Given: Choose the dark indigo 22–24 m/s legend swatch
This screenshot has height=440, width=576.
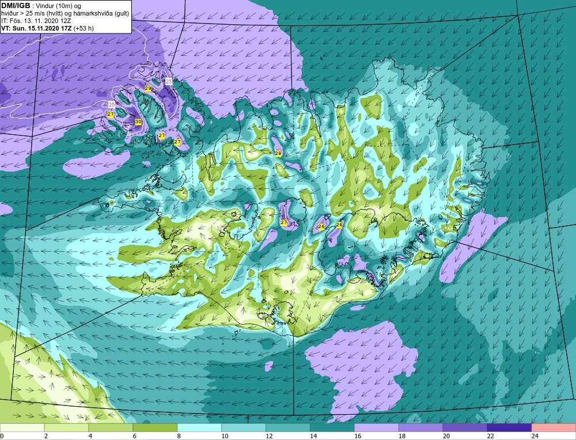Looking at the screenshot, I should pyautogui.click(x=509, y=428).
